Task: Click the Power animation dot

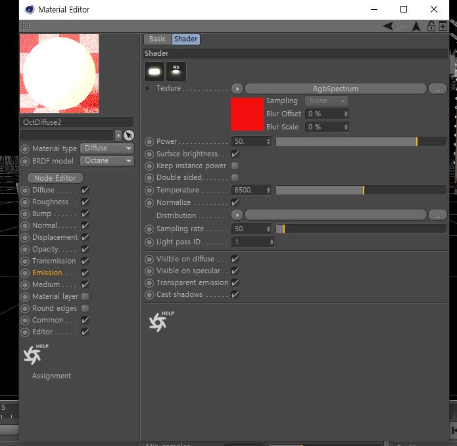Action: coord(149,142)
